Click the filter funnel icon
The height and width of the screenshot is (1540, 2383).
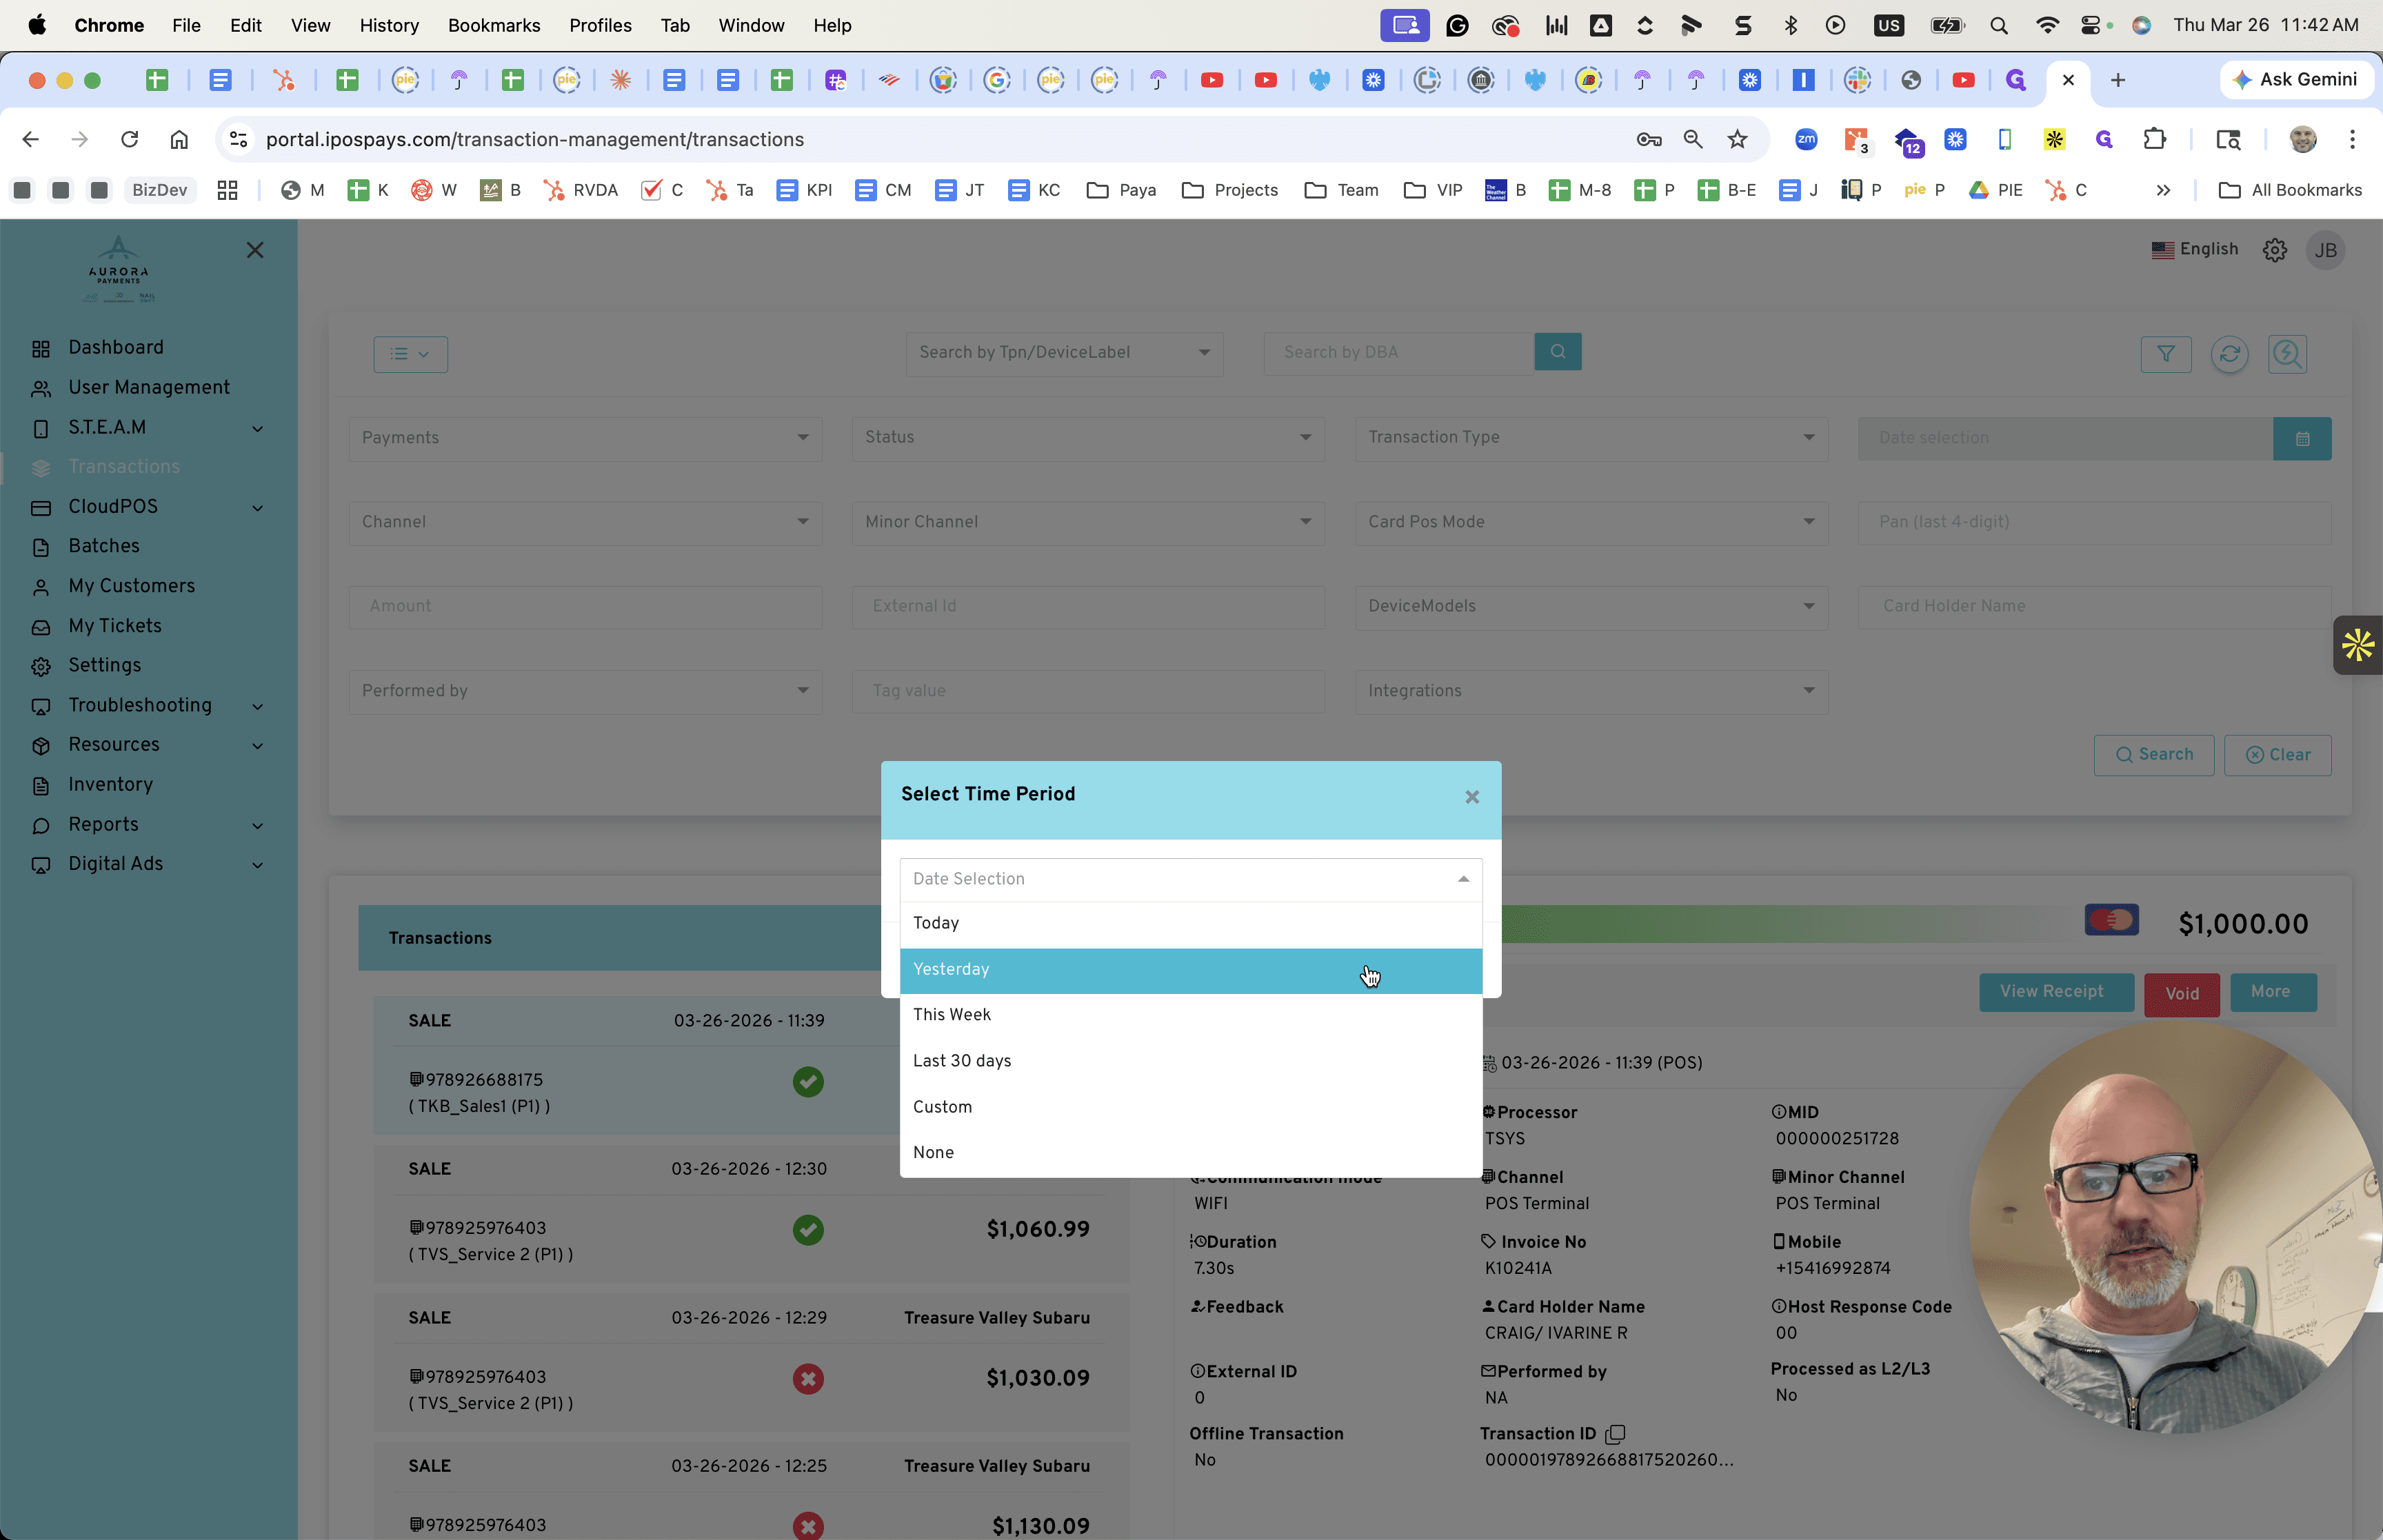pyautogui.click(x=2166, y=354)
